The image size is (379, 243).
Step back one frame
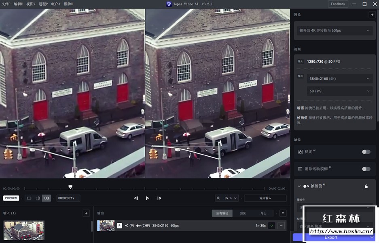pos(136,198)
